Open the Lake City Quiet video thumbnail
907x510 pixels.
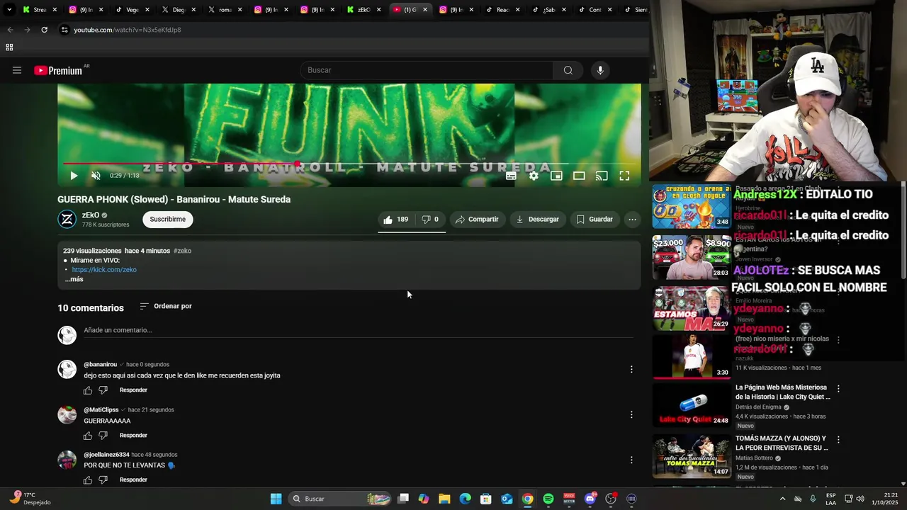691,404
